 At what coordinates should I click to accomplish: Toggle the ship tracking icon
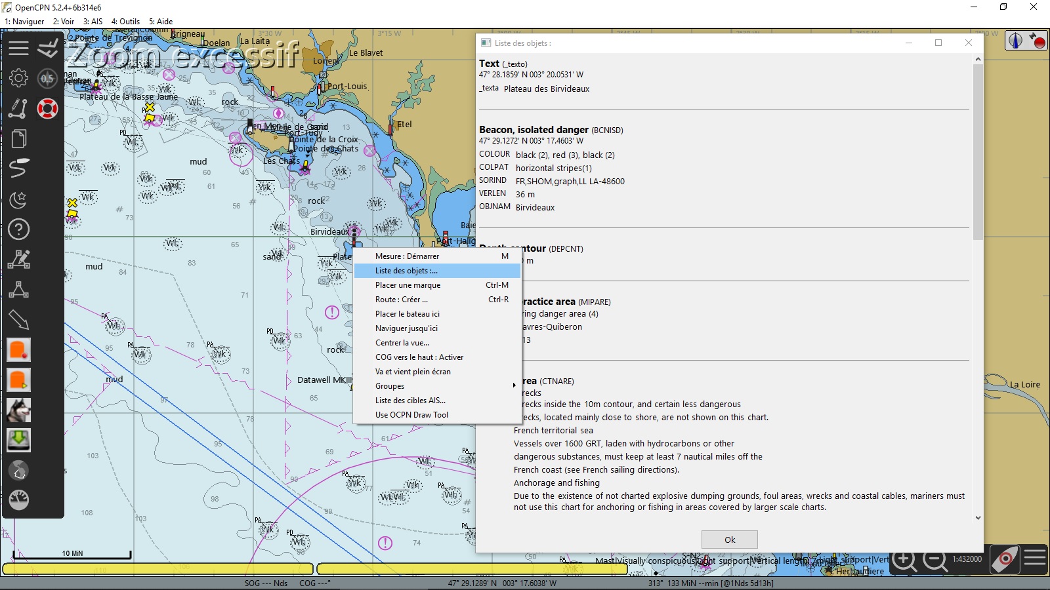[1003, 560]
